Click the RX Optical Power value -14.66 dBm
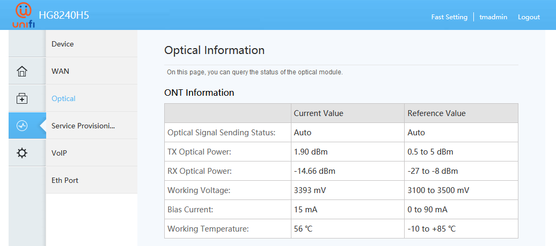 coord(314,171)
